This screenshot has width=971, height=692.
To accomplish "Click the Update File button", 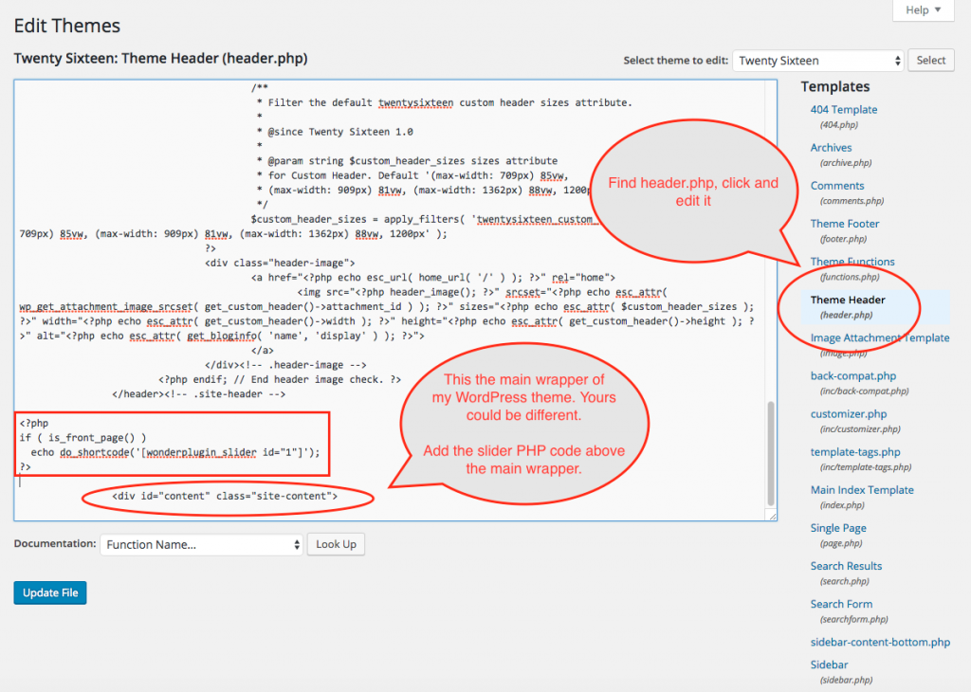I will click(49, 592).
